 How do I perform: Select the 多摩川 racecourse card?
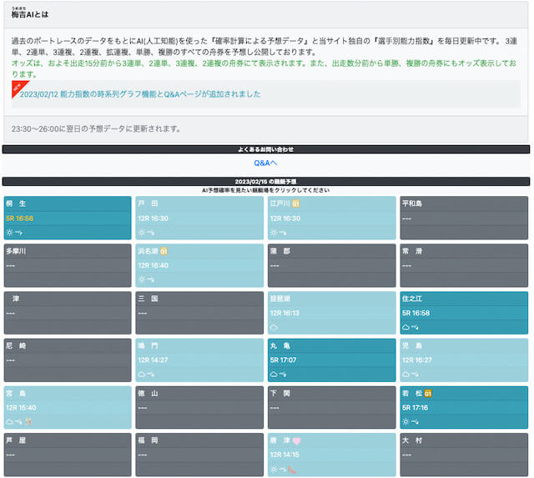click(68, 265)
